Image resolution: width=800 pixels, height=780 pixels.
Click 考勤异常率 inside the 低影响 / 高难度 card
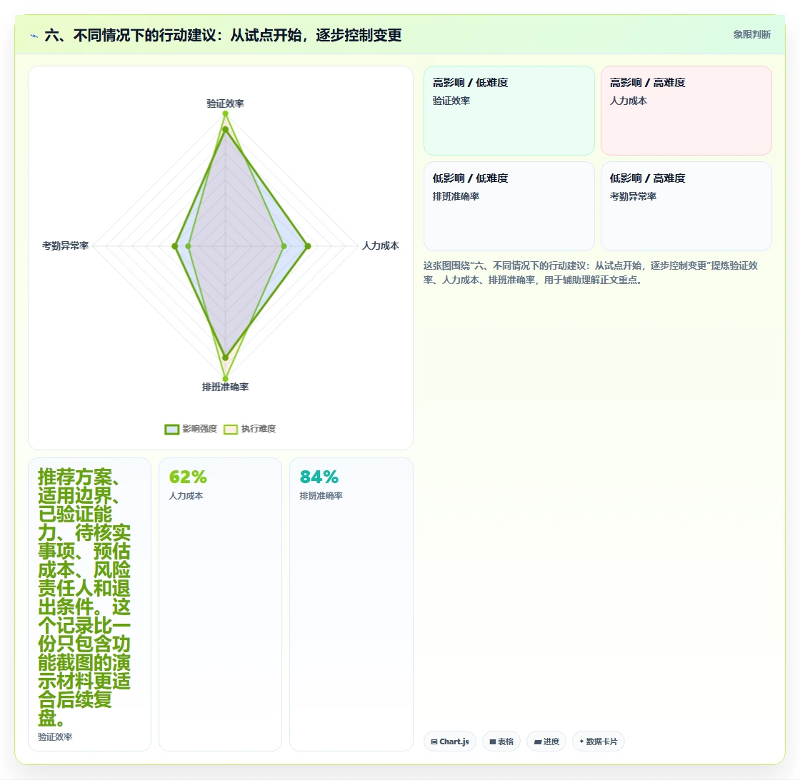(x=633, y=196)
